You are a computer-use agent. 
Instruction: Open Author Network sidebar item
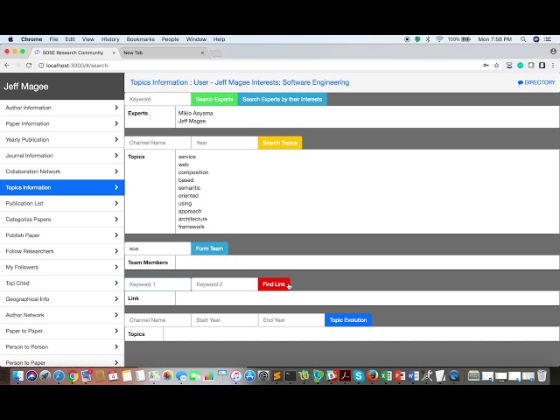[x=62, y=315]
